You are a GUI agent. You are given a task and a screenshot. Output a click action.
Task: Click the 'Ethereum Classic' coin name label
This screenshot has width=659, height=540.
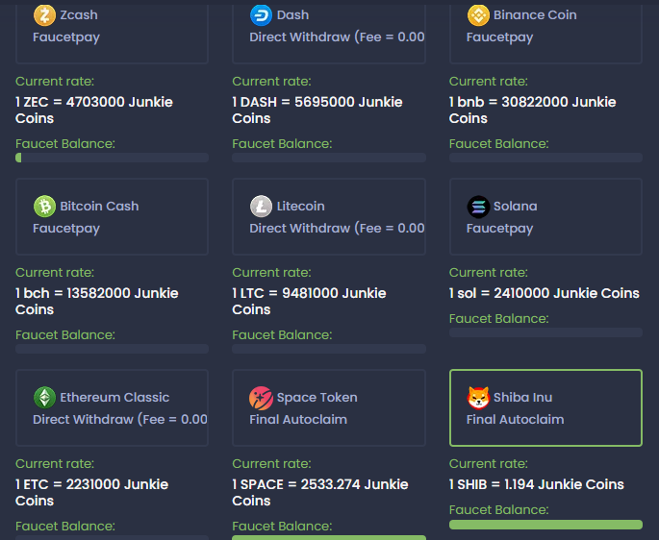pos(114,397)
